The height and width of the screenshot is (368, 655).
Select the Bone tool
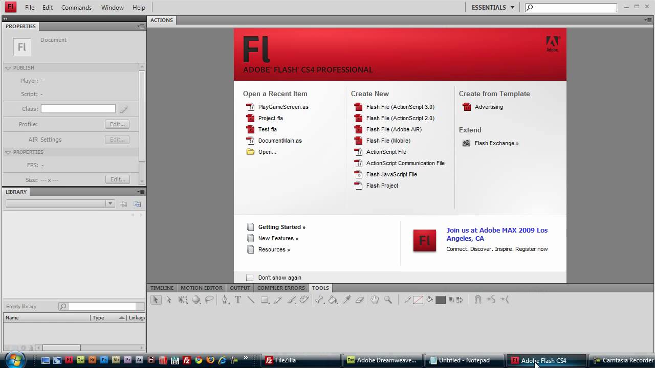[x=320, y=300]
